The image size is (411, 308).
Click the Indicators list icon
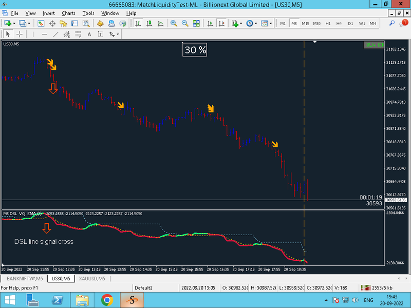coord(235,23)
